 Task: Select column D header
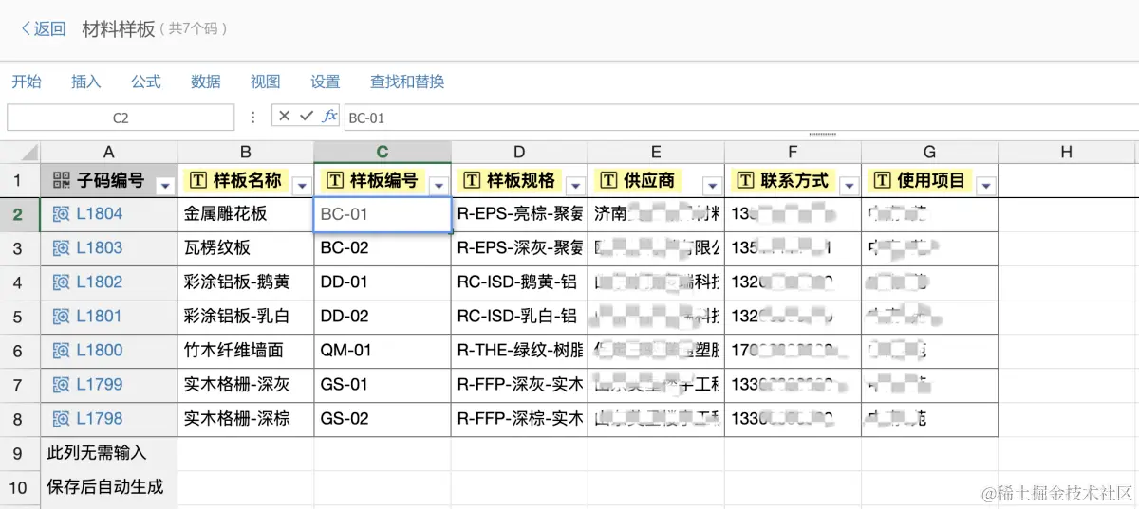tap(519, 152)
